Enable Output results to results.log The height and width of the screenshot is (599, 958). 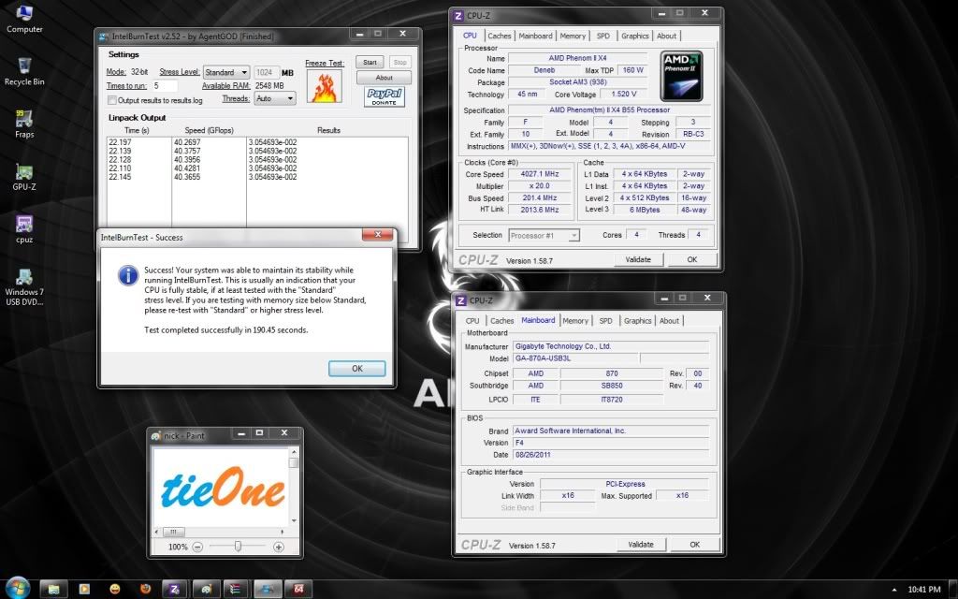112,100
